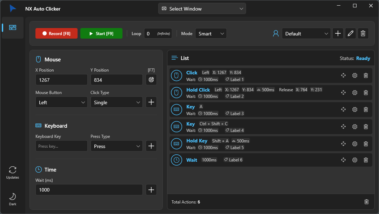The image size is (379, 214).
Task: Delete the Default profile with trash icon
Action: [363, 33]
